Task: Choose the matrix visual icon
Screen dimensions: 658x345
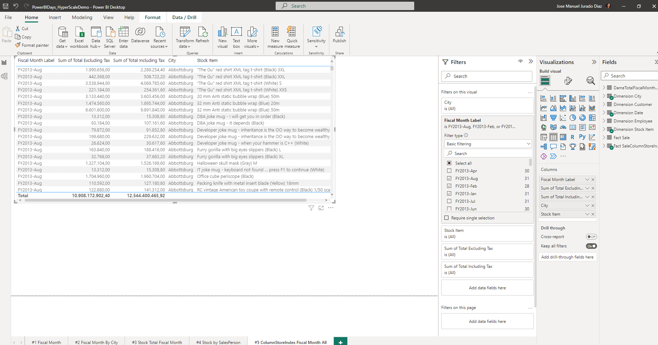Action: click(x=563, y=137)
